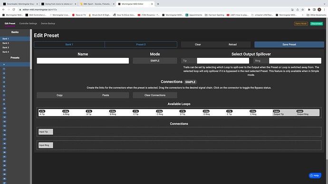Open the Help chat button
328x184 pixels.
click(x=315, y=175)
